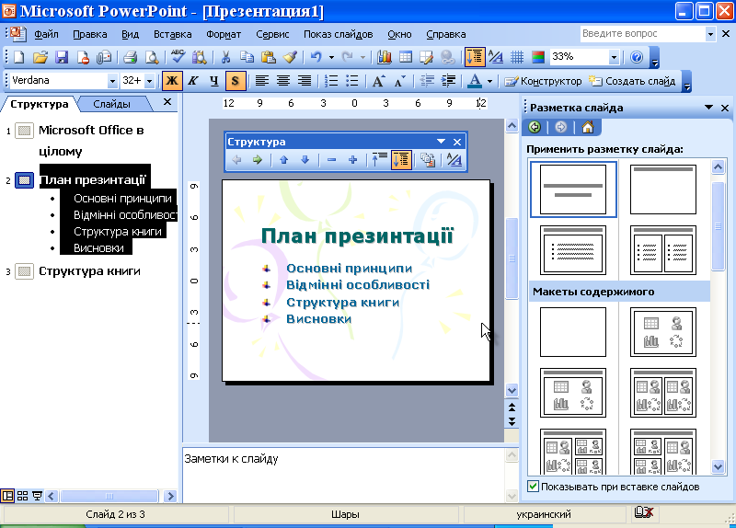Demote item with green right arrow

click(258, 160)
